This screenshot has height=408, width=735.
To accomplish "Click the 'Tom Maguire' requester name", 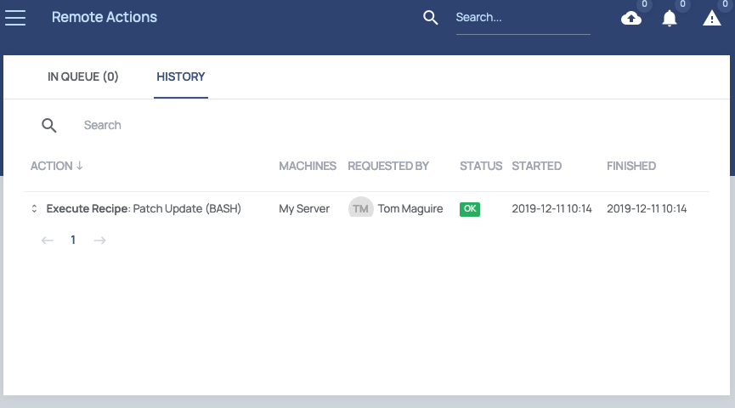I will click(x=410, y=209).
